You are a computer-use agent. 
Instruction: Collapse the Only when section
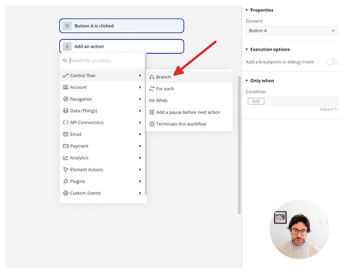click(247, 81)
